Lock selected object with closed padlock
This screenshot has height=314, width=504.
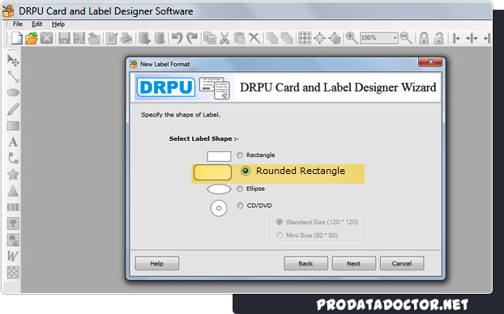pyautogui.click(x=424, y=38)
